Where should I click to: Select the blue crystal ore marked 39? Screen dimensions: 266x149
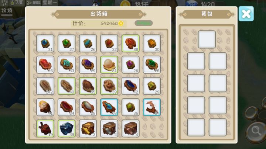pyautogui.click(x=66, y=128)
